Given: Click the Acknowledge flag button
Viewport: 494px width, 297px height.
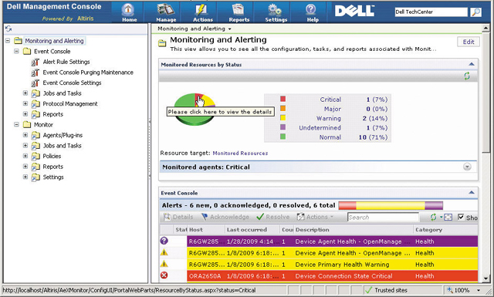Looking at the screenshot, I should [225, 217].
